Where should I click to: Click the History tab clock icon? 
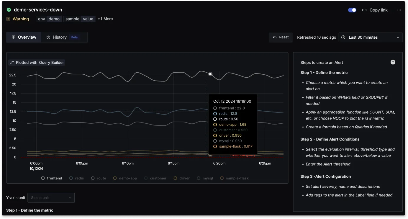(x=48, y=37)
